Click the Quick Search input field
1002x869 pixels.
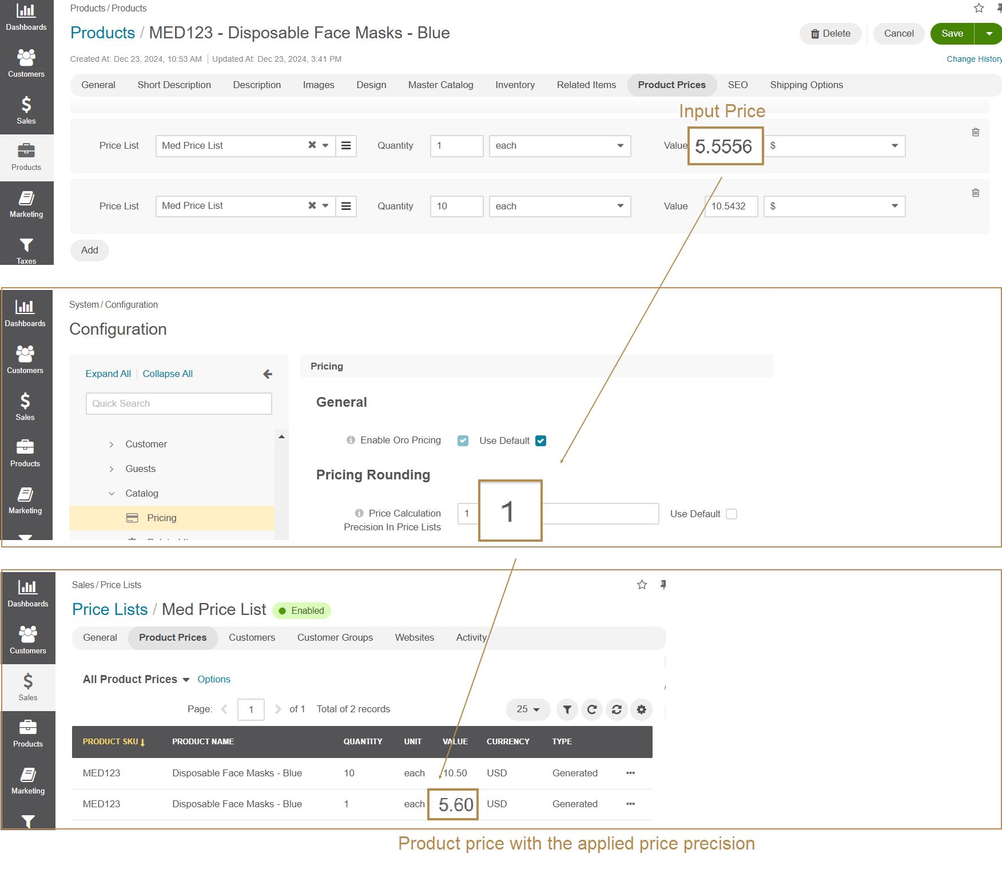point(178,403)
